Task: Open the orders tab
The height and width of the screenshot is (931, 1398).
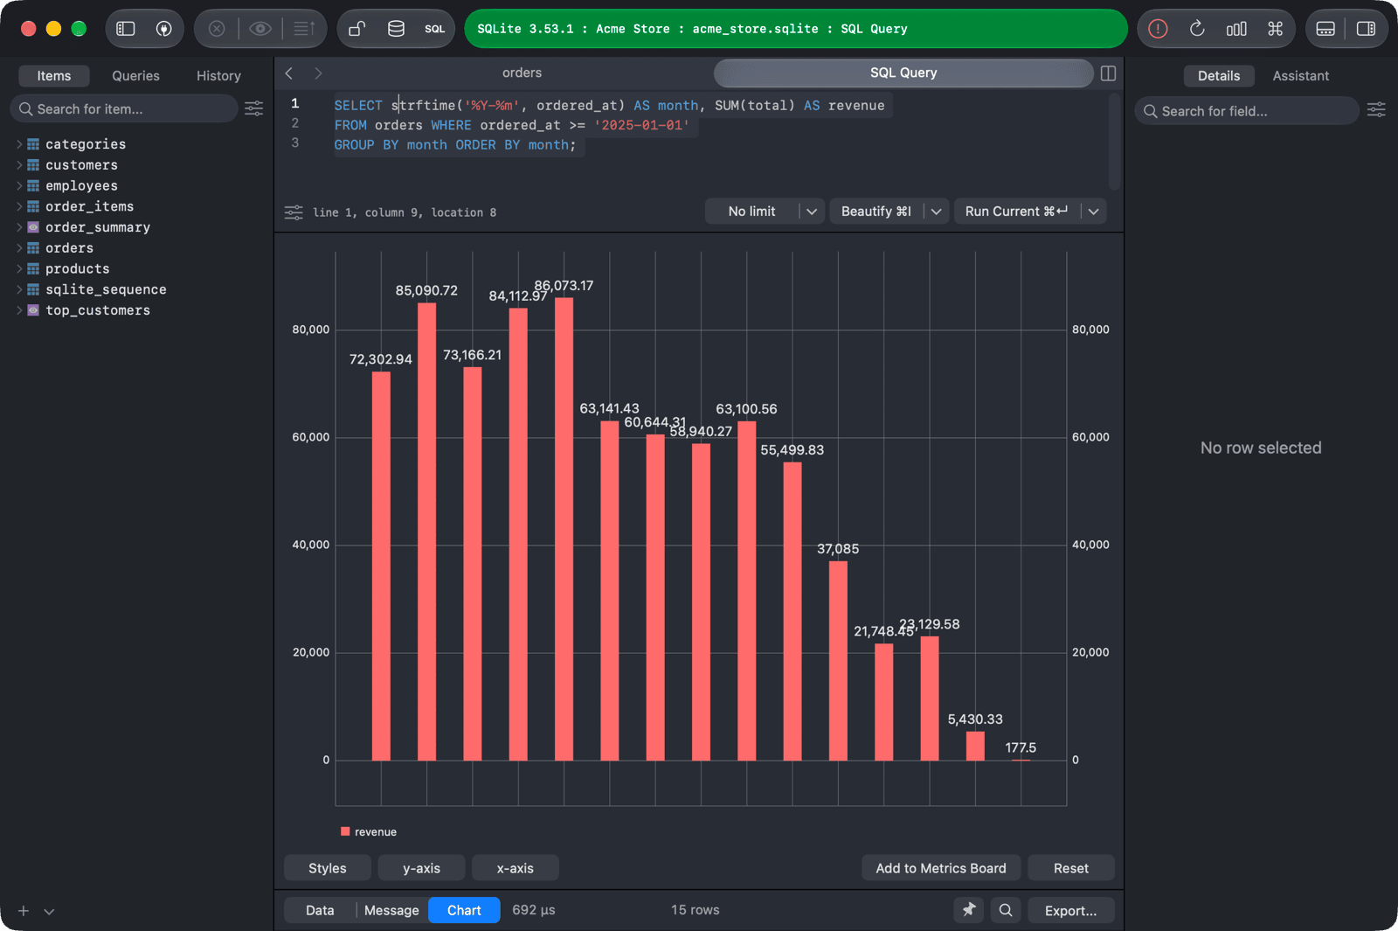Action: pyautogui.click(x=522, y=73)
